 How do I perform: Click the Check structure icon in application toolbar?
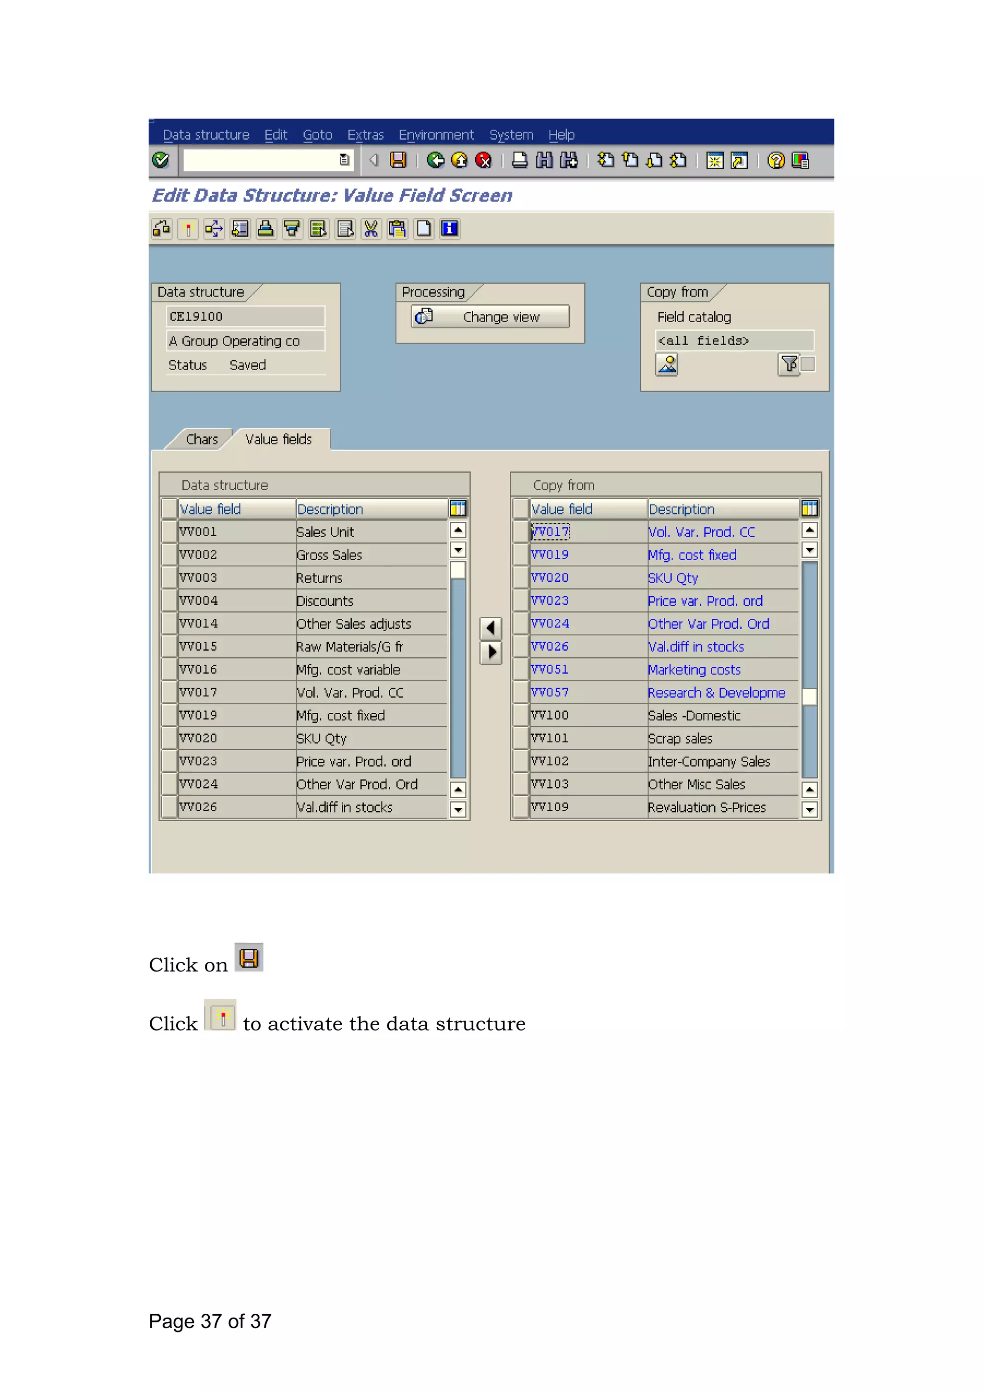(x=162, y=229)
